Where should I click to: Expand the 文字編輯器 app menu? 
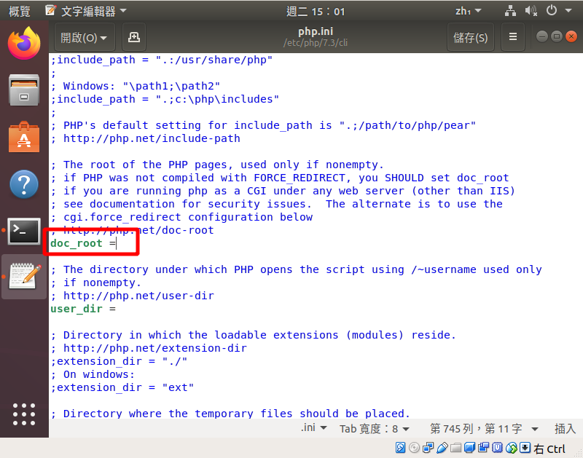pos(86,11)
